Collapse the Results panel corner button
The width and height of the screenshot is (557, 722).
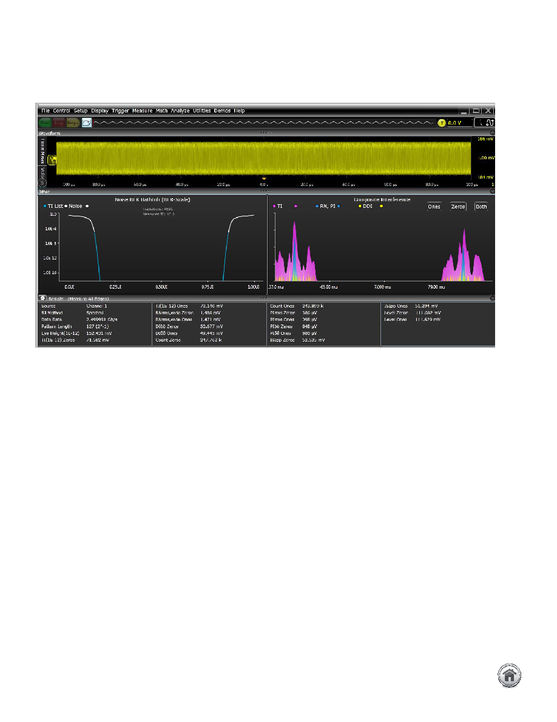[x=491, y=298]
